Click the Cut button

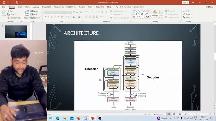pos(10,11)
